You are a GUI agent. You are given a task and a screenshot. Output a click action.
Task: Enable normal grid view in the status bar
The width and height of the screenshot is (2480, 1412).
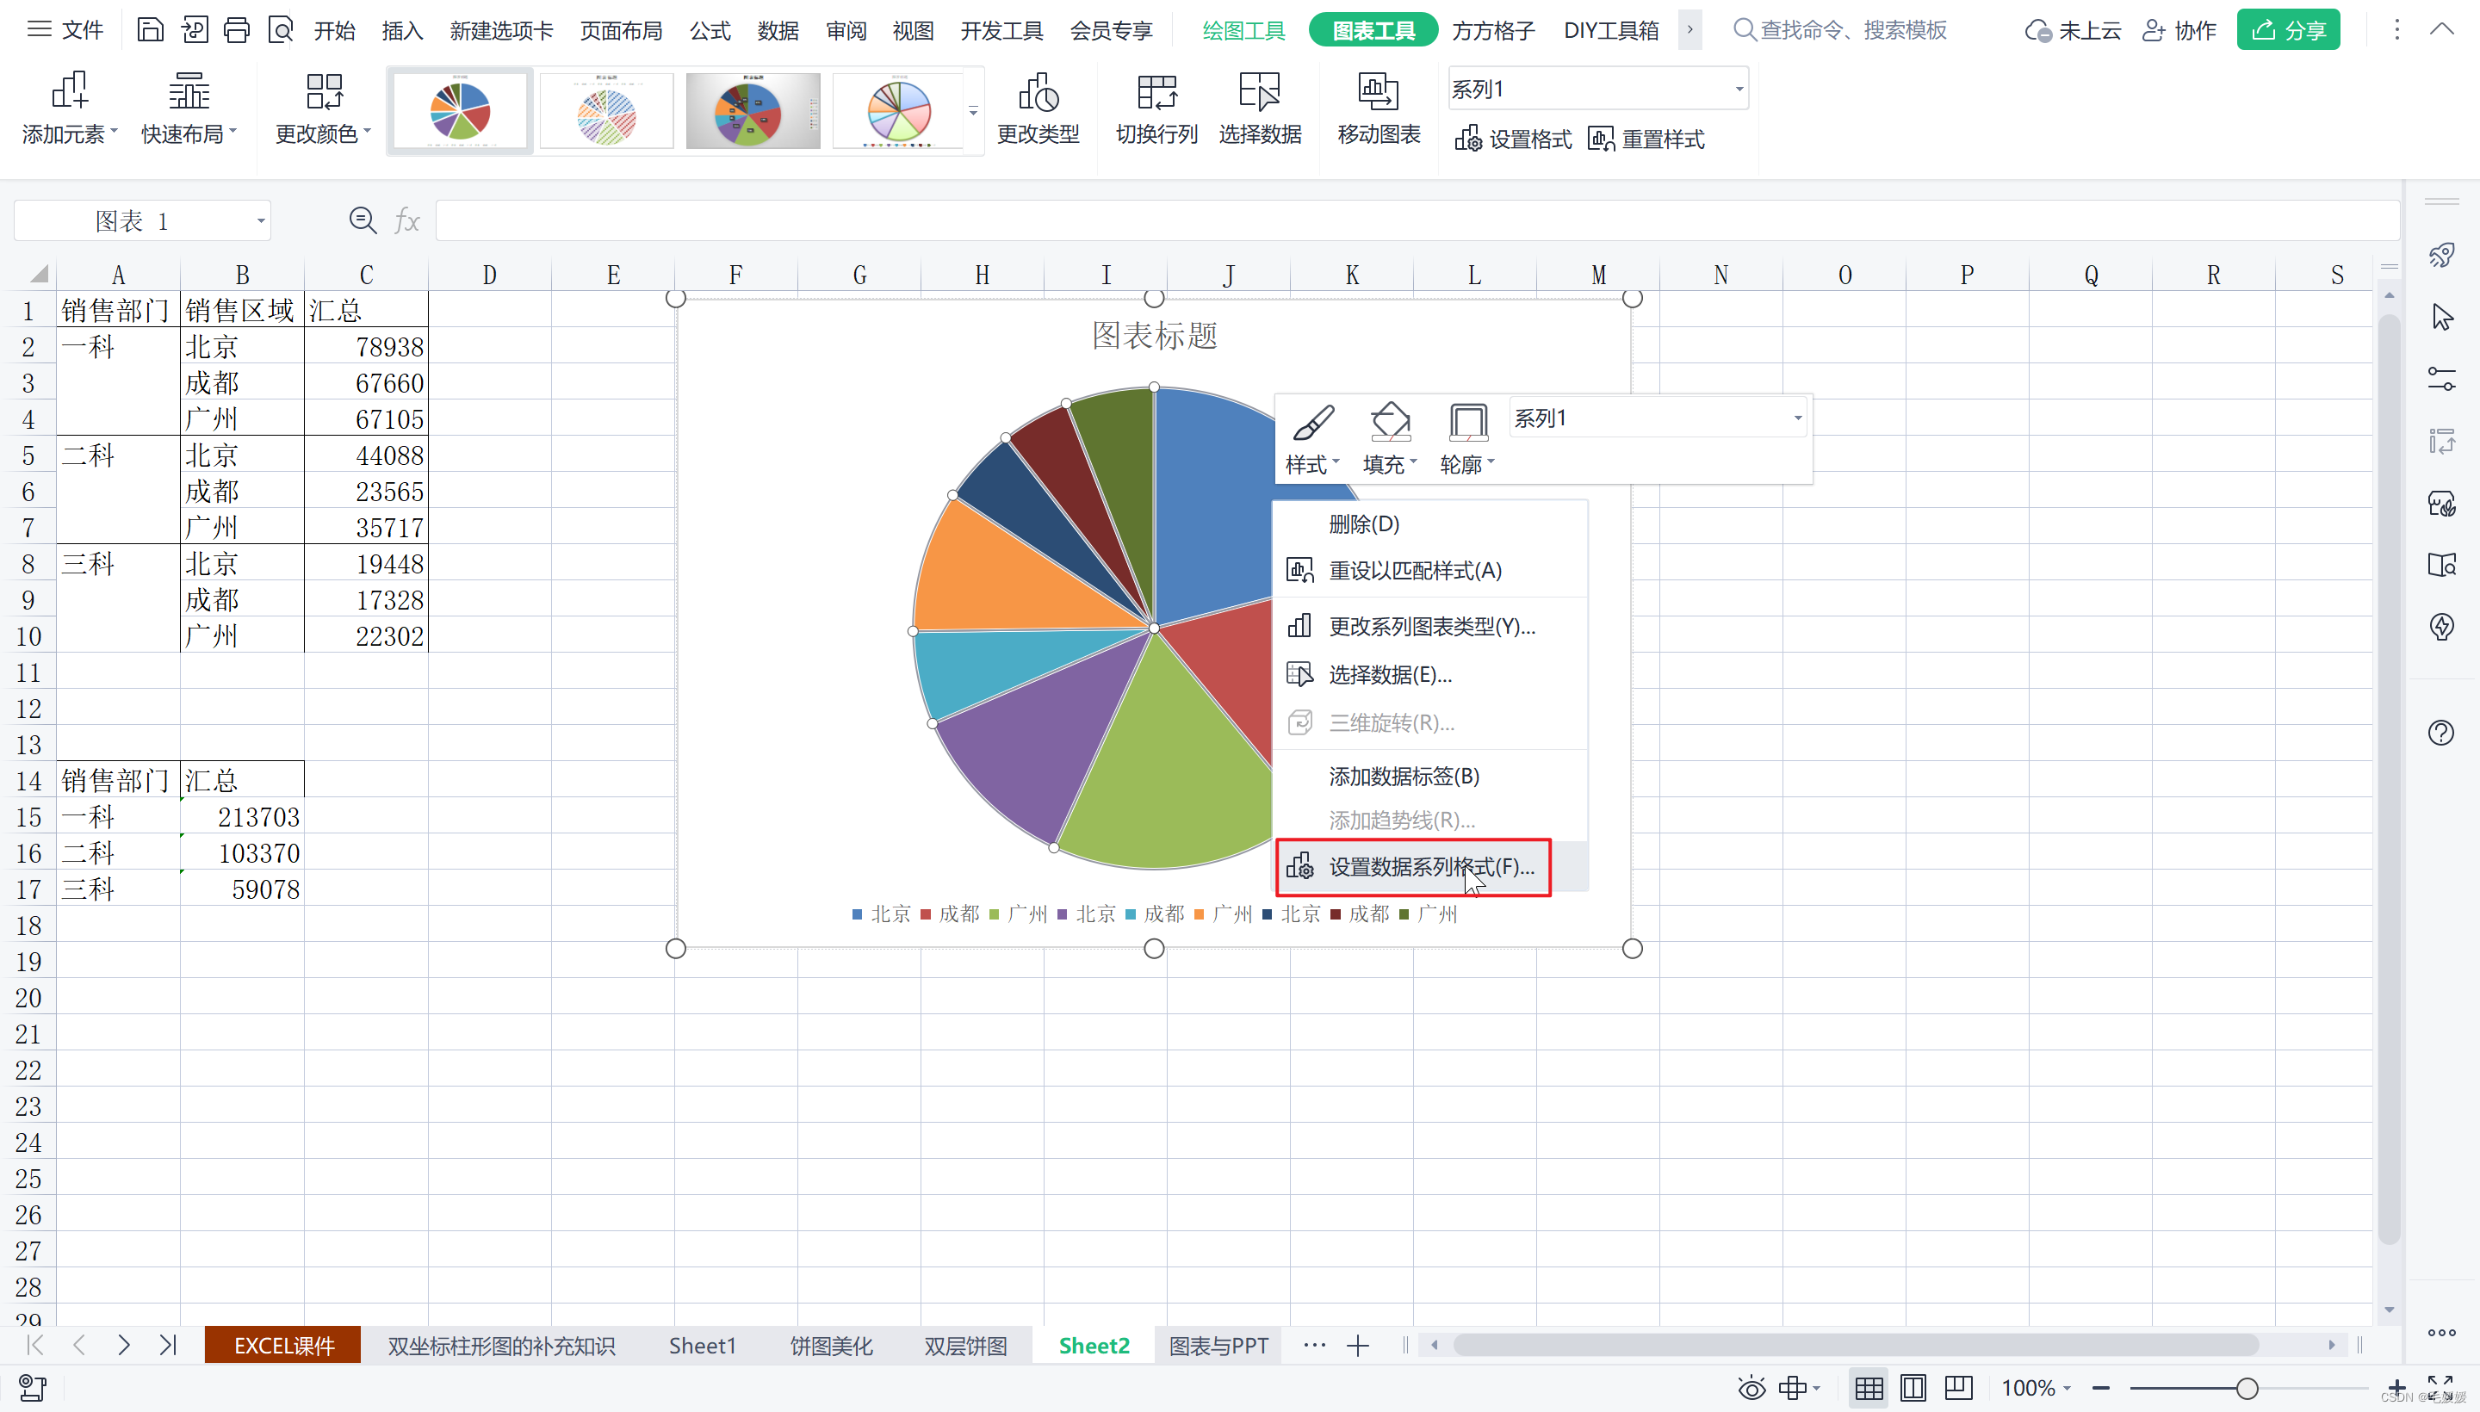tap(1868, 1388)
